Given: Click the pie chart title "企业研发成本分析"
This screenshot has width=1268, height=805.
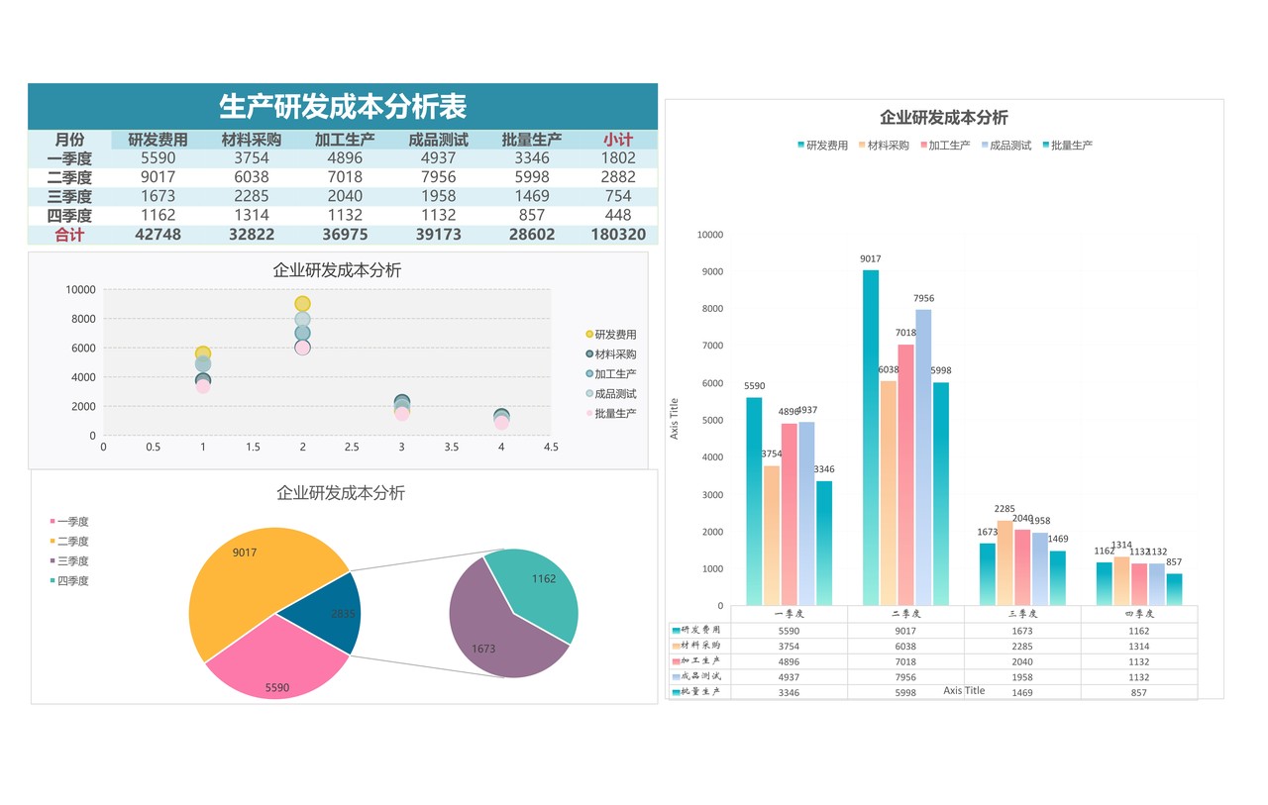Looking at the screenshot, I should tap(340, 493).
